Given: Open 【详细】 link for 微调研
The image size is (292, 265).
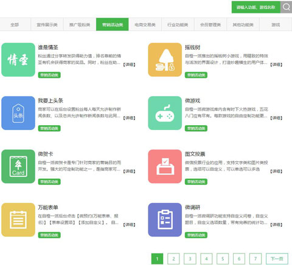Looking at the screenshot, I should click(276, 225).
